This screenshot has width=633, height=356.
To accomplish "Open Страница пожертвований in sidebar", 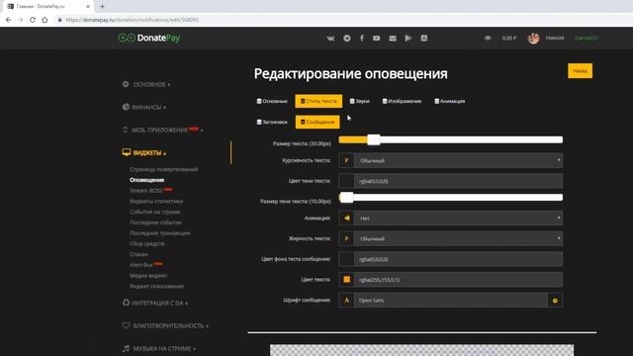I will click(164, 169).
